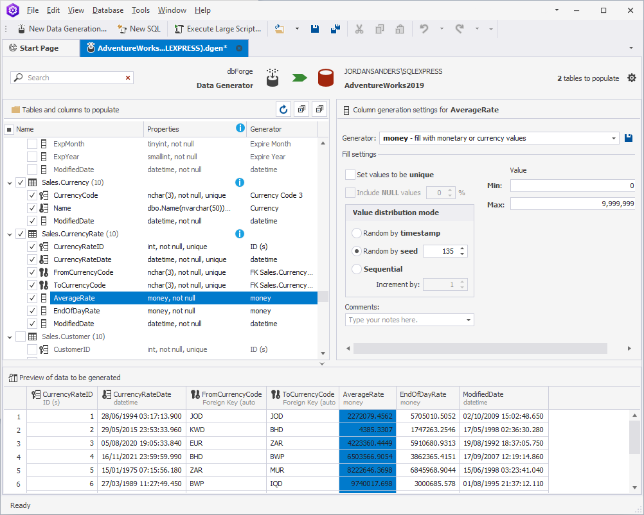Open the File menu
644x515 pixels.
(32, 10)
